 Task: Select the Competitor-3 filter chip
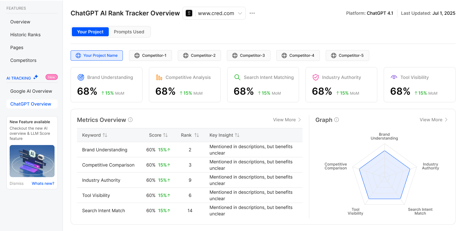(249, 55)
